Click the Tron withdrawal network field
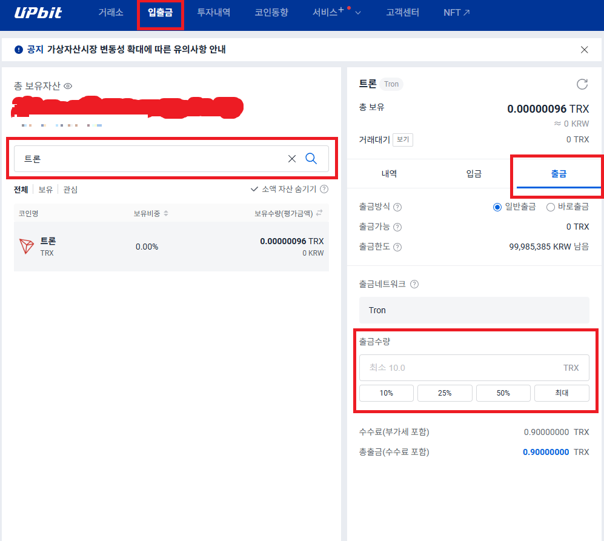 tap(474, 310)
